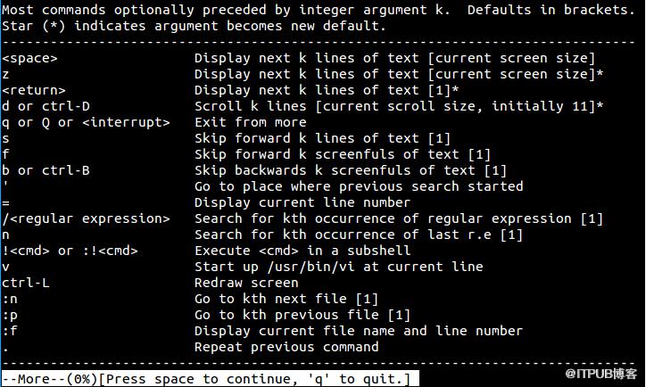
Task: Click 'Redraw screen' description text
Action: click(x=246, y=283)
